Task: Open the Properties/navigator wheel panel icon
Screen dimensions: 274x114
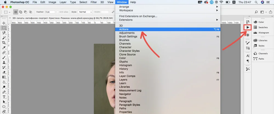Action: click(x=248, y=35)
